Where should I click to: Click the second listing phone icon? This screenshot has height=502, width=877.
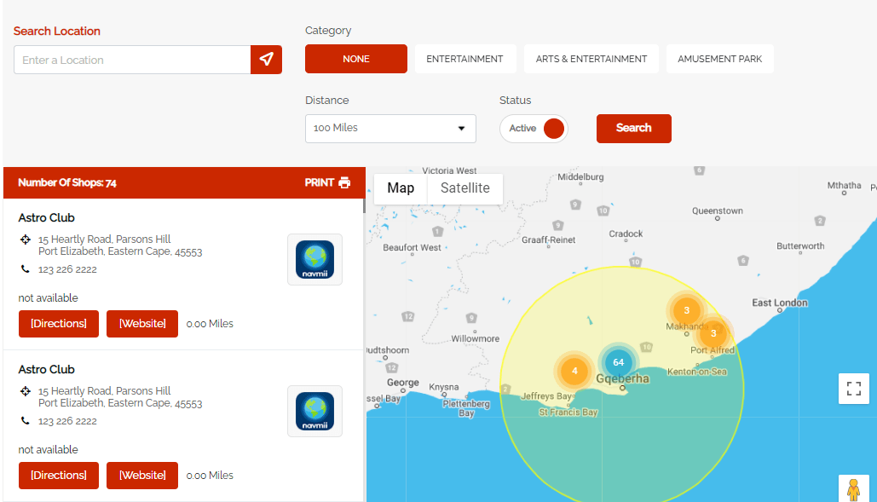[26, 420]
